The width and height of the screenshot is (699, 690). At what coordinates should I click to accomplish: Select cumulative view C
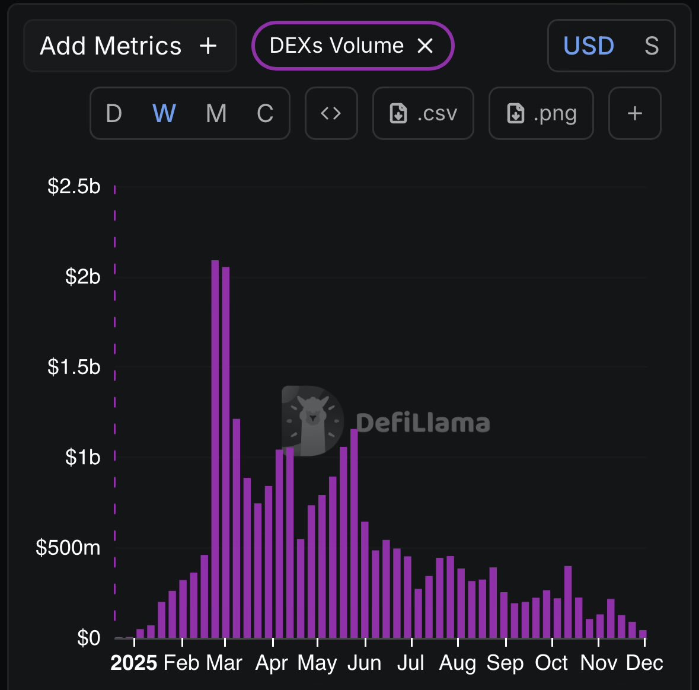[265, 113]
